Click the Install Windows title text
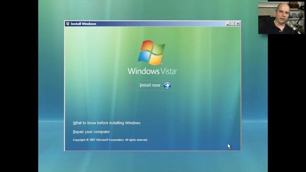The width and height of the screenshot is (306, 172). click(x=83, y=24)
